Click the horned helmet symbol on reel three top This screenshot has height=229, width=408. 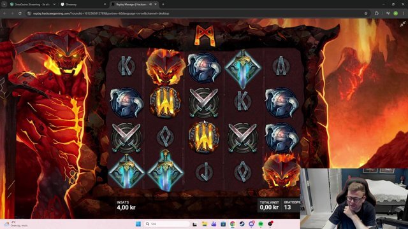tap(204, 68)
